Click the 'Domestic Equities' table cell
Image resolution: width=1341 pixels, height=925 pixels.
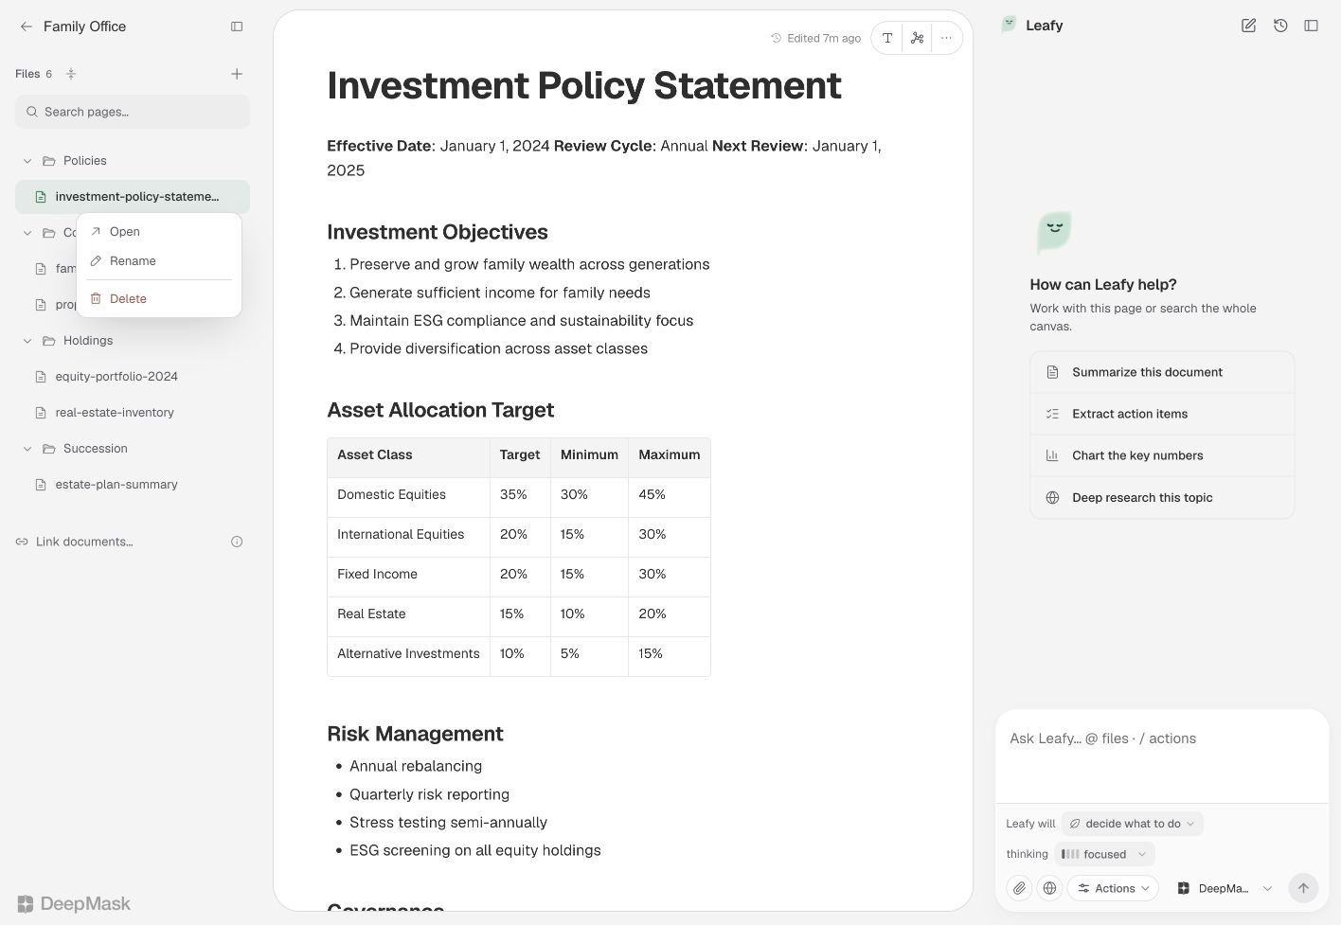tap(408, 495)
